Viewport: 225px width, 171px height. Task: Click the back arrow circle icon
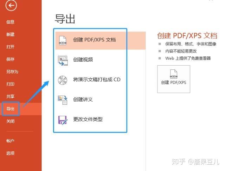[x=11, y=5]
